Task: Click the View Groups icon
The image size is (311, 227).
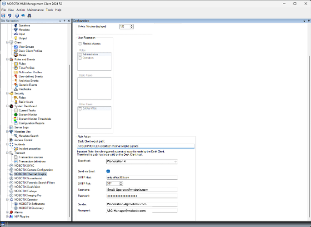Action: tap(16, 47)
